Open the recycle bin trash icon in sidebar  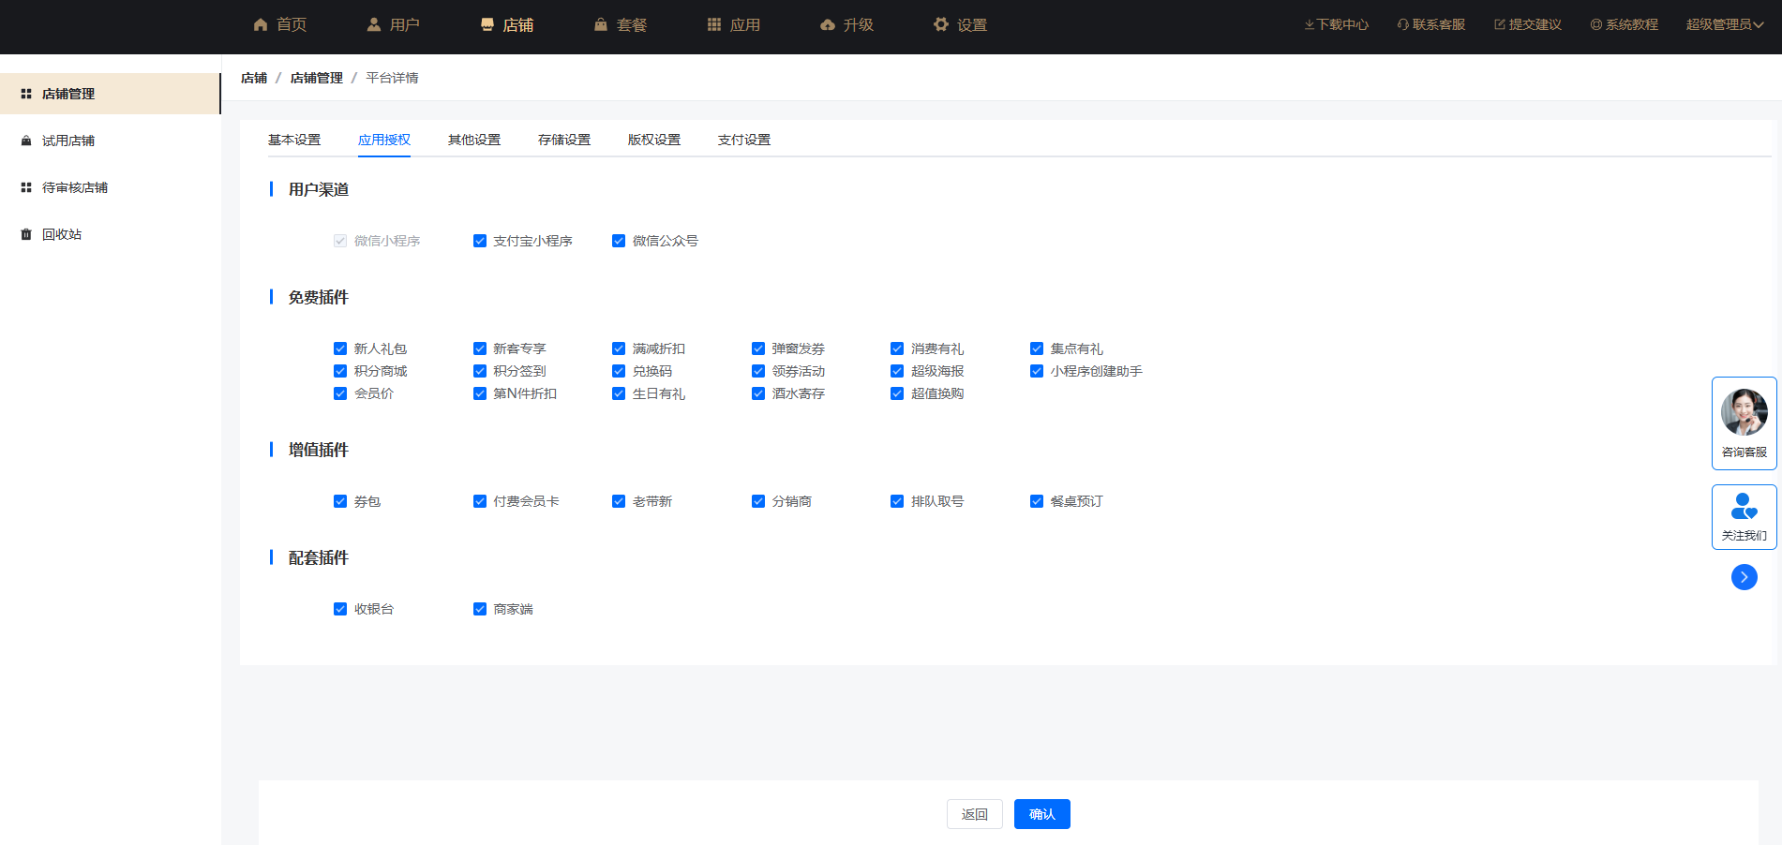pos(26,234)
